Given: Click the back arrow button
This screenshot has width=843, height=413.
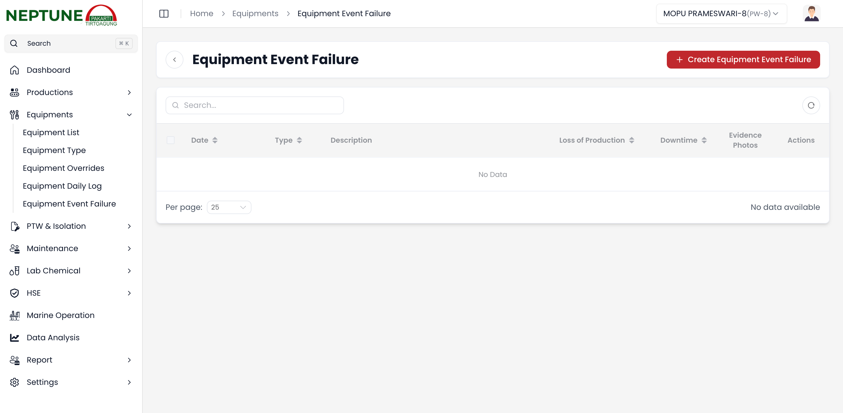Looking at the screenshot, I should [175, 60].
